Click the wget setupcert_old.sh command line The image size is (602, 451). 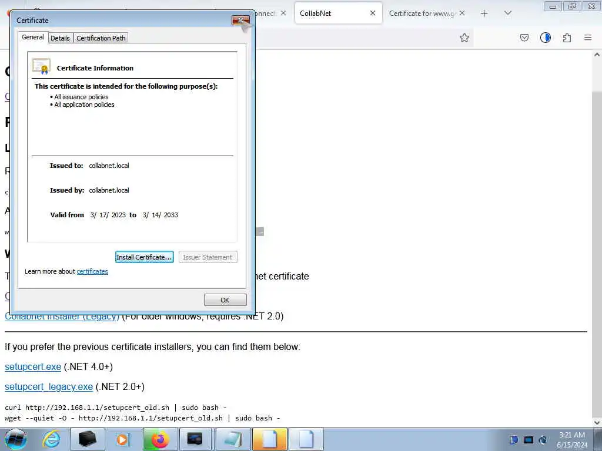(142, 418)
